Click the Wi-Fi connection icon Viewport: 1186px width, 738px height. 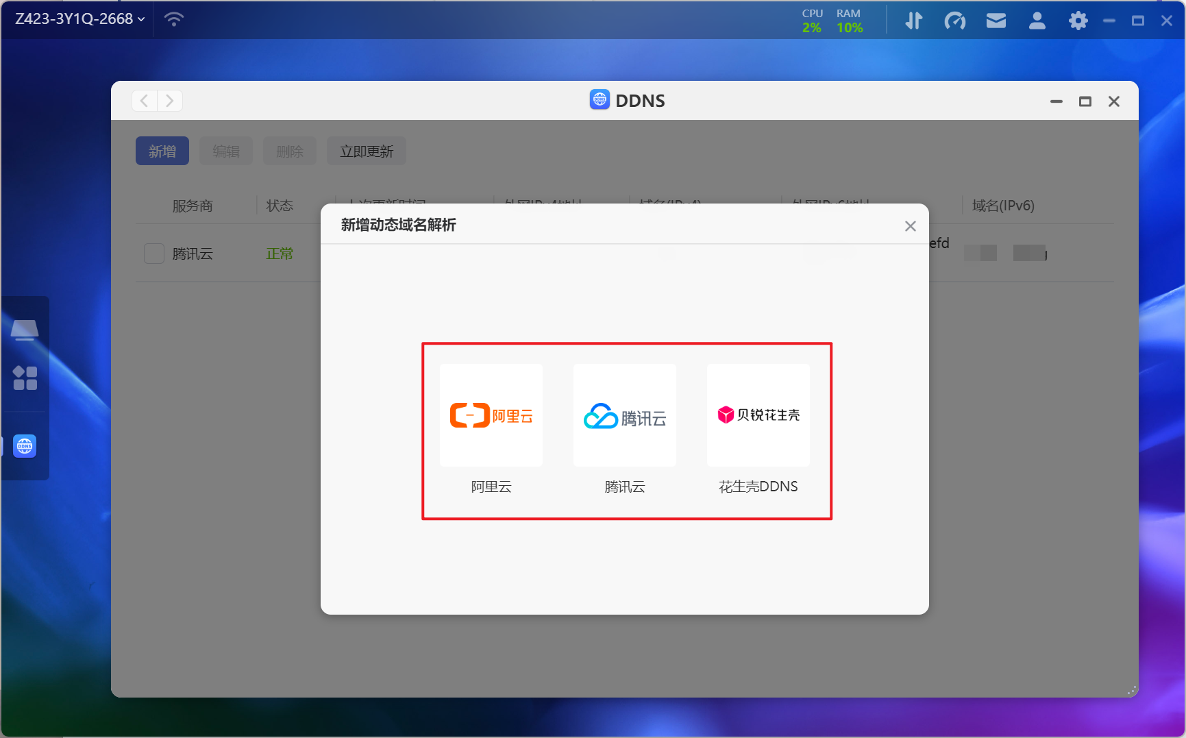pyautogui.click(x=174, y=19)
